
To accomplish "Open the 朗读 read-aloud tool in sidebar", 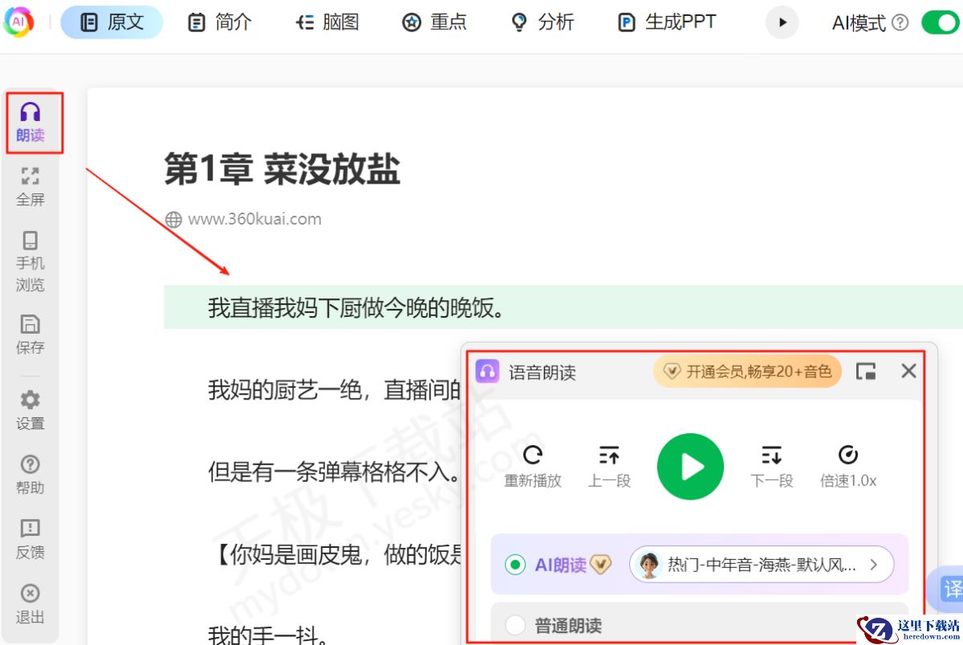I will 30,122.
